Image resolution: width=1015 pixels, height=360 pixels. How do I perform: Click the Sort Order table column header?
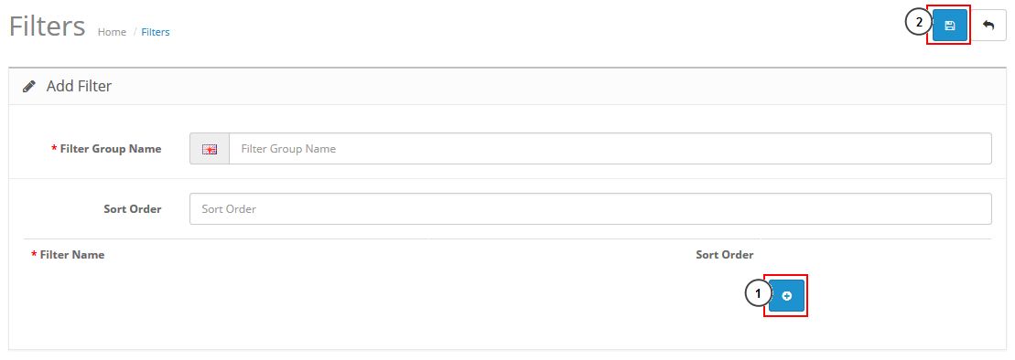pos(724,255)
